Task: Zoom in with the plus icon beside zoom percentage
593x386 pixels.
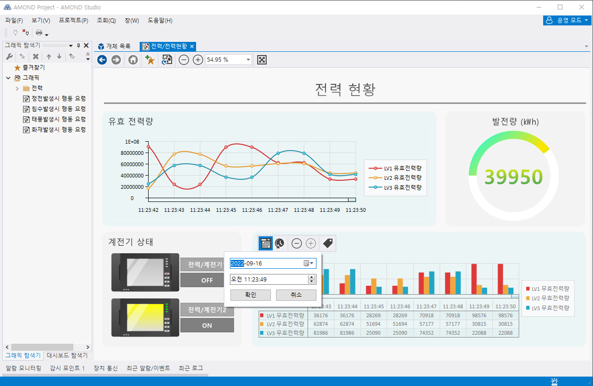Action: pos(198,60)
